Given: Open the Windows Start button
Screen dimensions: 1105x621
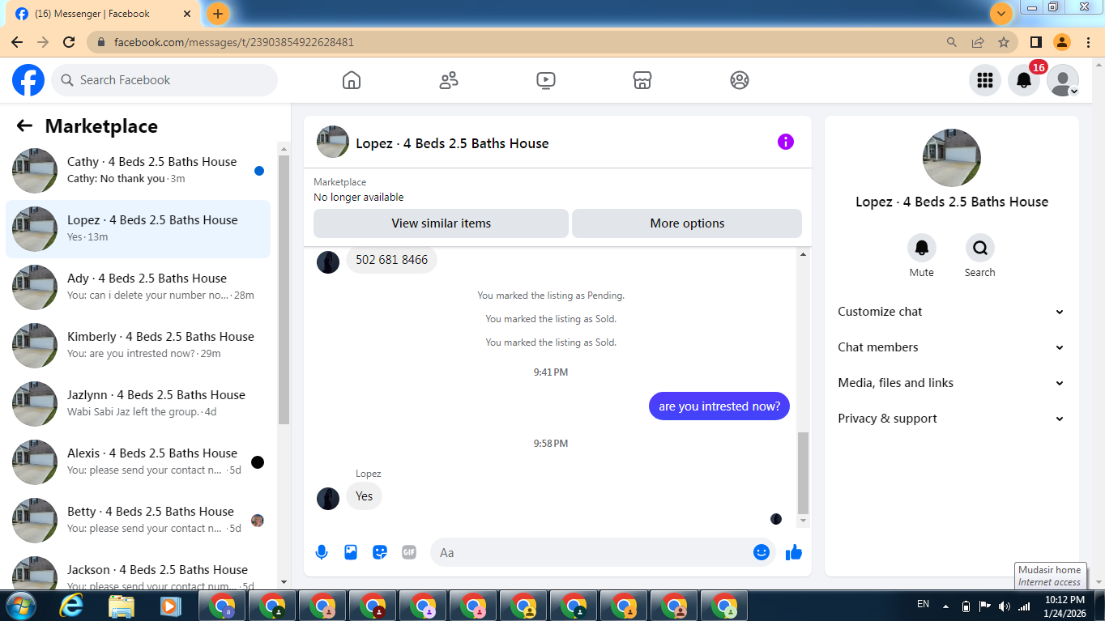Looking at the screenshot, I should 20,606.
